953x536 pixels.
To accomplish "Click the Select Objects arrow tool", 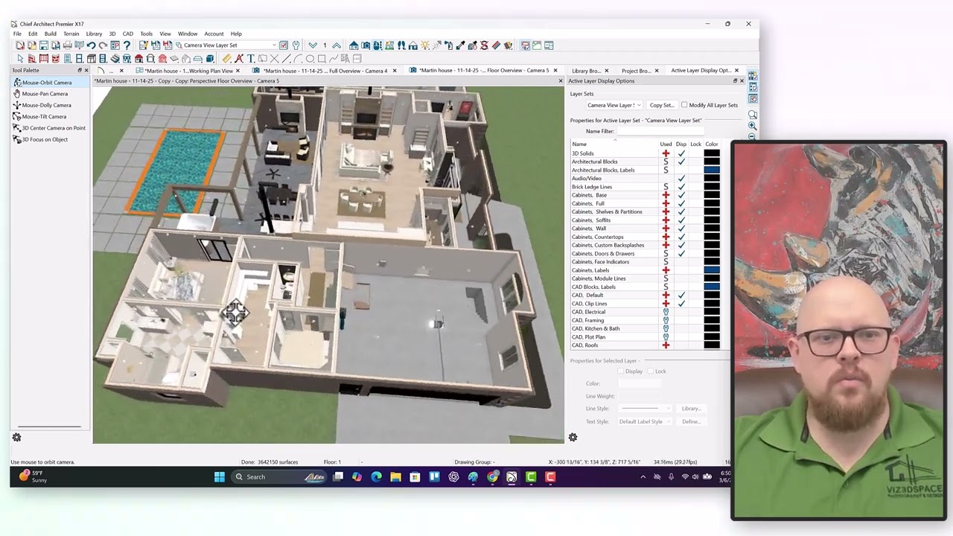I will (20, 58).
